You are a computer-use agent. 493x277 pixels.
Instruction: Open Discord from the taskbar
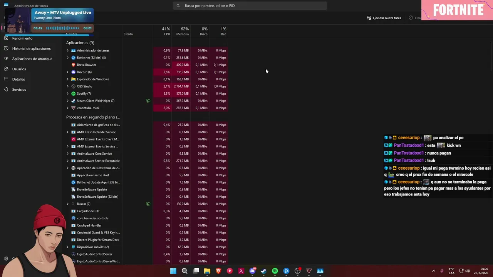252,271
